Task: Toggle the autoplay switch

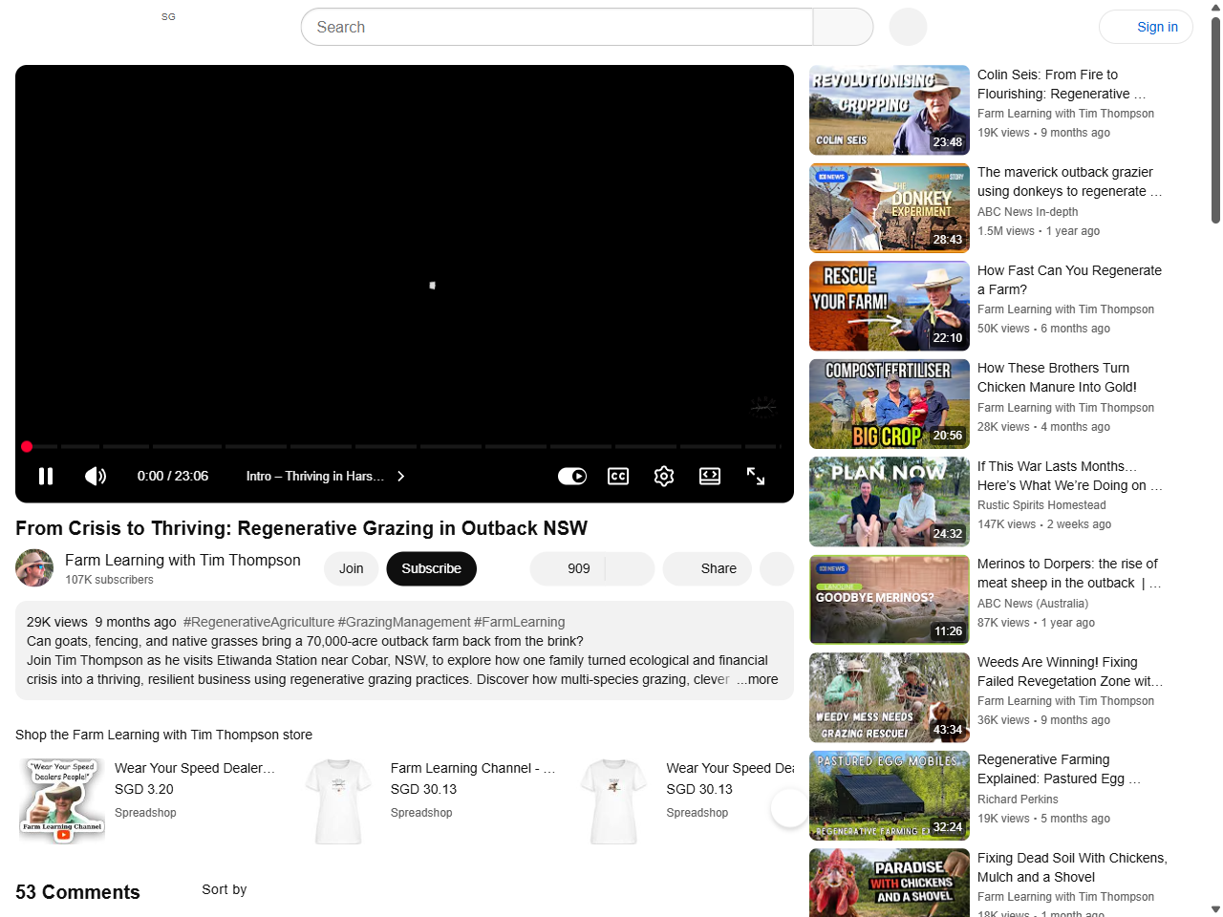Action: (x=572, y=476)
